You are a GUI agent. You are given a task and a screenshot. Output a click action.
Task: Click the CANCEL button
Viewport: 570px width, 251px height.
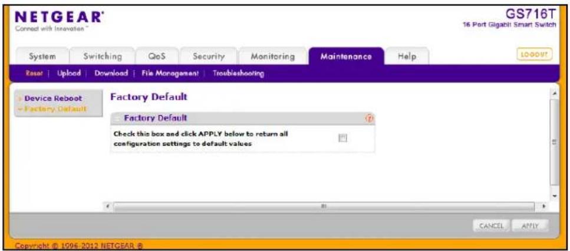(x=492, y=226)
